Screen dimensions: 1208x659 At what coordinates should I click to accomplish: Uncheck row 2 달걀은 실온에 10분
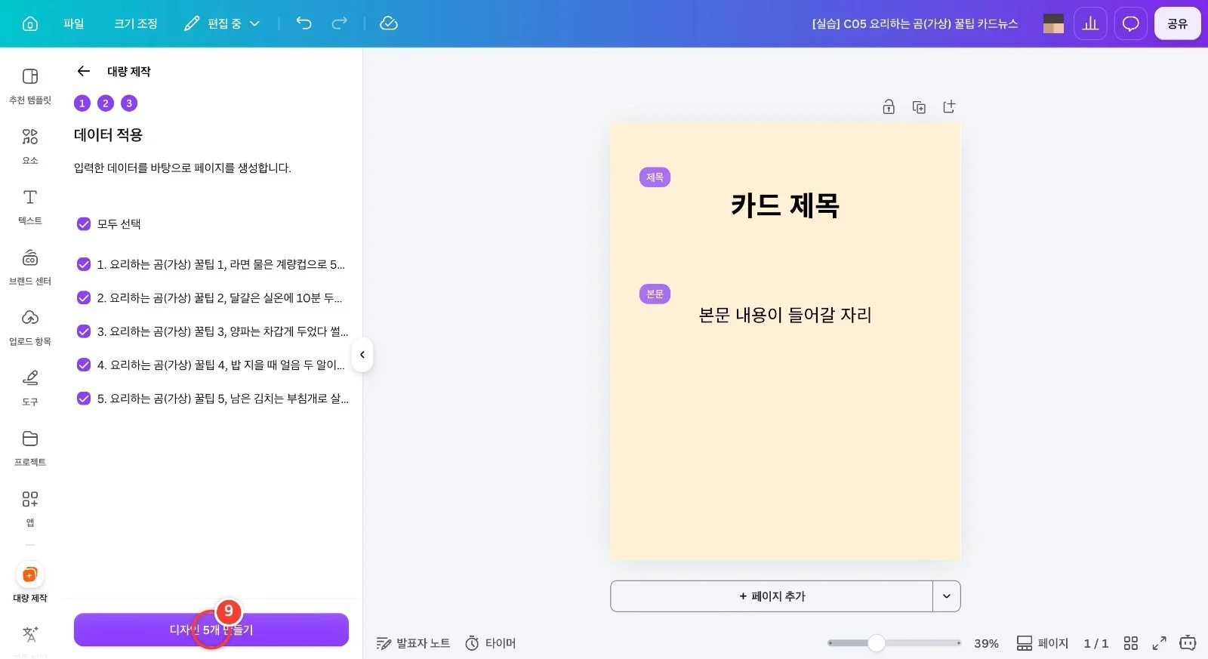pos(84,297)
